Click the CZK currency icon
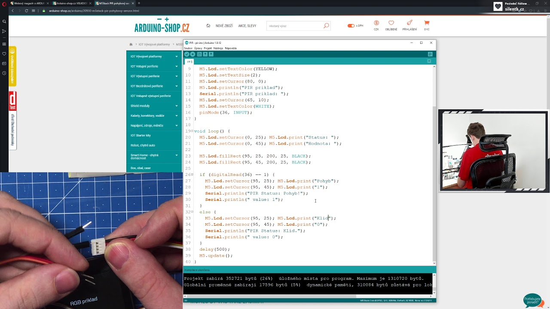Image resolution: width=550 pixels, height=309 pixels. click(376, 23)
